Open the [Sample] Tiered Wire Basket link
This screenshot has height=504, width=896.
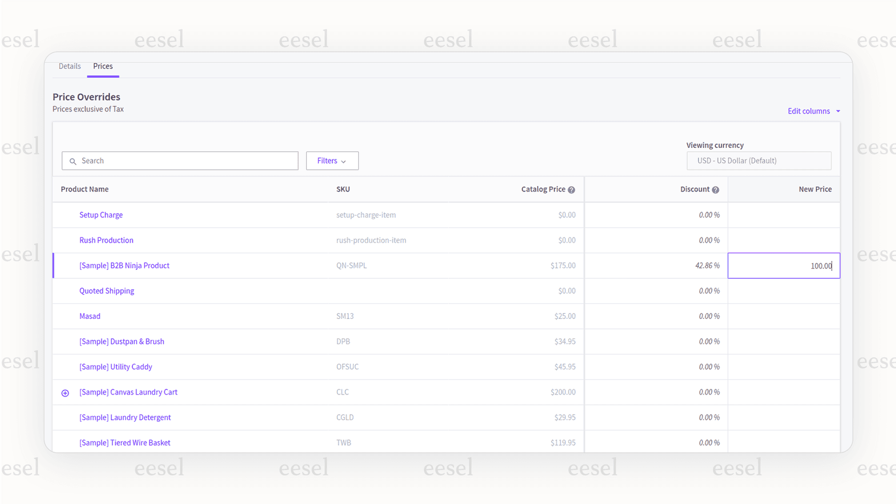[x=125, y=442]
